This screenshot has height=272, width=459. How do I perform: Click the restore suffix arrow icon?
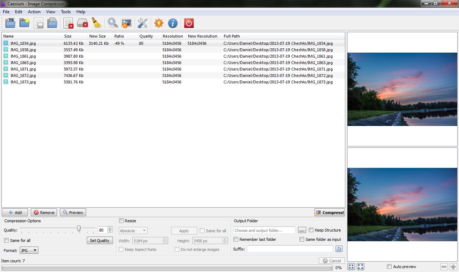coord(339,249)
